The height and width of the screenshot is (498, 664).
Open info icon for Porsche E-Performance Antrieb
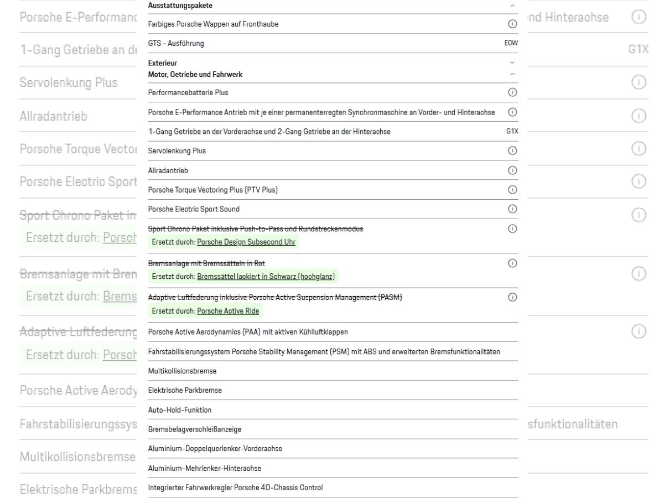[512, 112]
